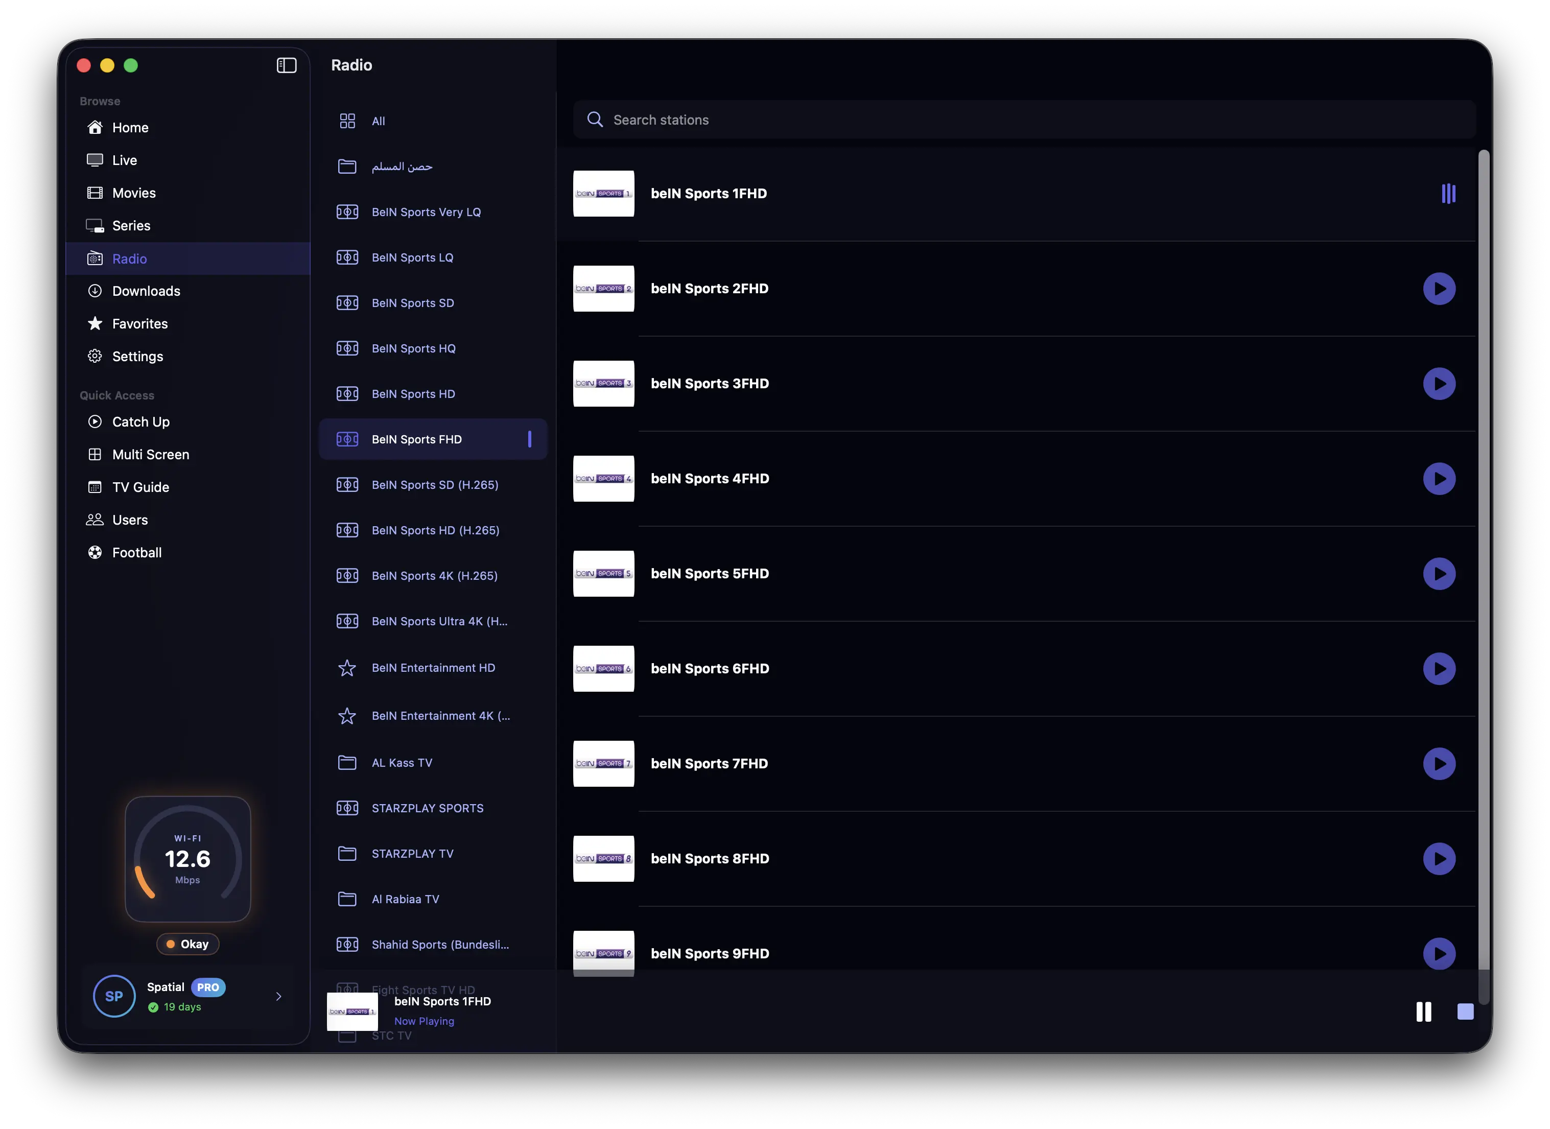Toggle the sidebar panel icon
Screen dimensions: 1550x1129
(287, 65)
